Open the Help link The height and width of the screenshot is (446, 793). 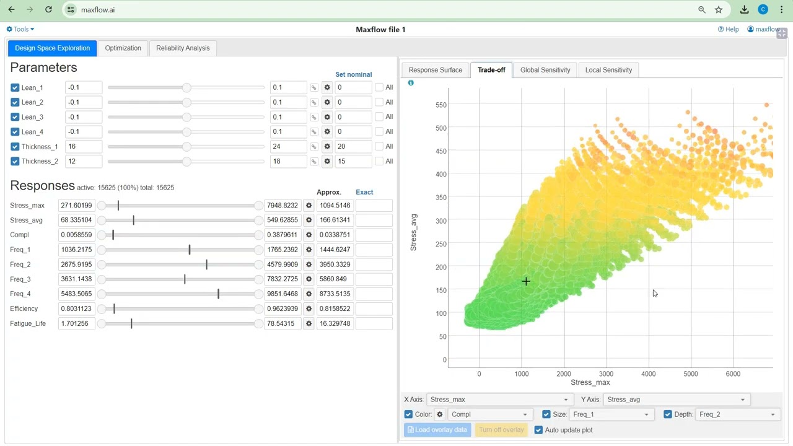pyautogui.click(x=728, y=29)
